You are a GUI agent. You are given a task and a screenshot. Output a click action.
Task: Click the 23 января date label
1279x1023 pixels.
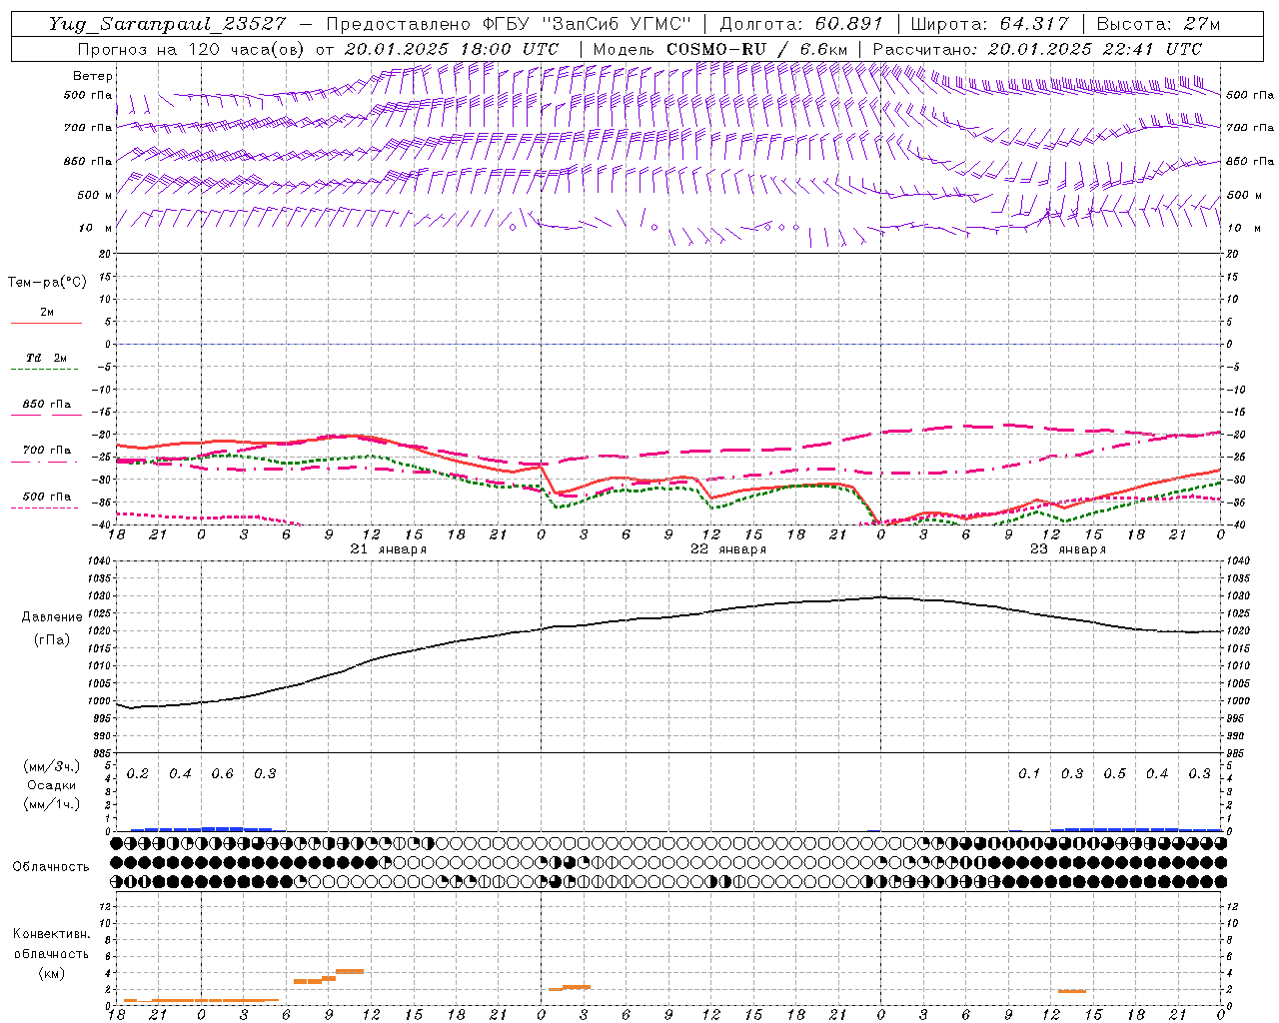pyautogui.click(x=1068, y=549)
